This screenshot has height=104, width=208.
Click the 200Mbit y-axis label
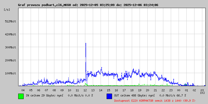click(10, 60)
